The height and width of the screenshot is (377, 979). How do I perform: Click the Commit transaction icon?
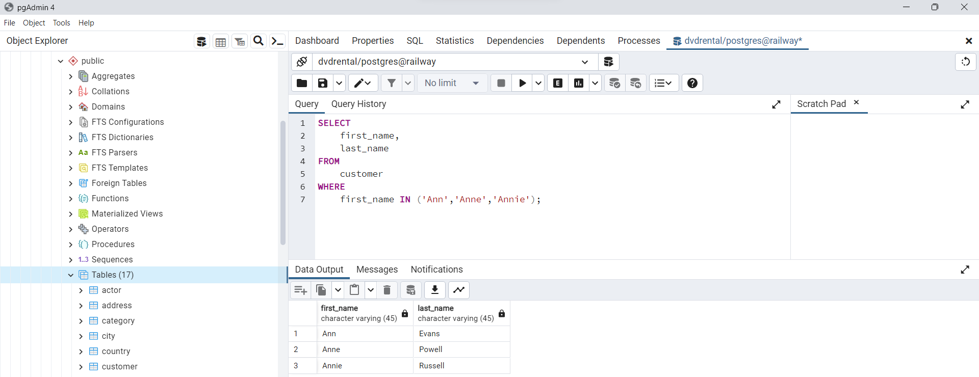coord(615,83)
